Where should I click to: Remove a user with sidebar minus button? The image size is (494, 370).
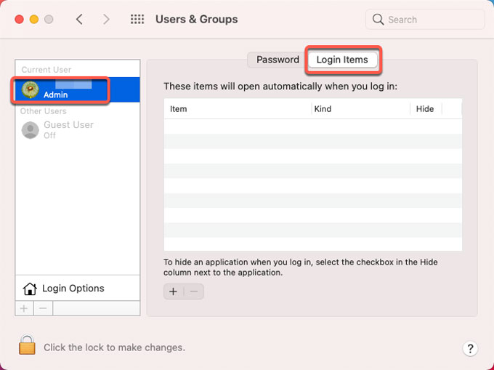(x=43, y=308)
